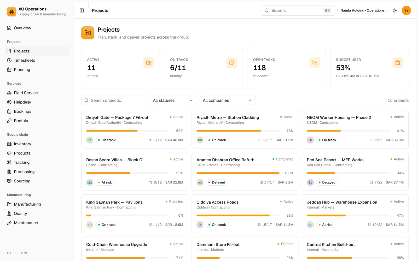The image size is (418, 261).
Task: Click the Active stat card folder icon
Action: [x=148, y=63]
